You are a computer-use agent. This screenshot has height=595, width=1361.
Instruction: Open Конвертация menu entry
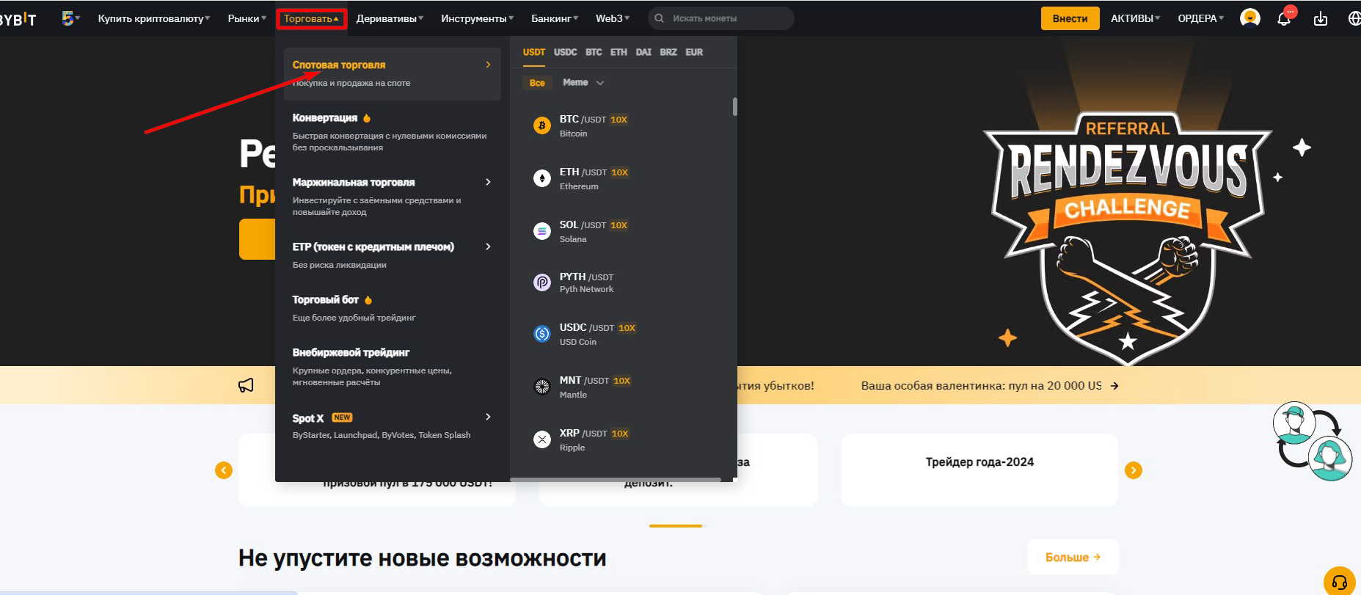(x=393, y=132)
